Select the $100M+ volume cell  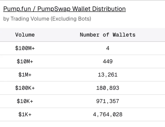pos(25,48)
